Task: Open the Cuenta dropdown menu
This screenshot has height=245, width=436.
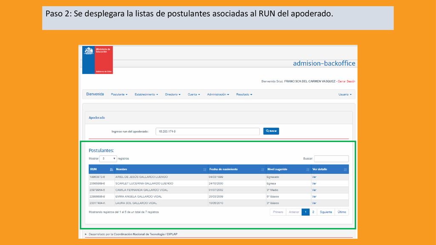Action: 194,94
